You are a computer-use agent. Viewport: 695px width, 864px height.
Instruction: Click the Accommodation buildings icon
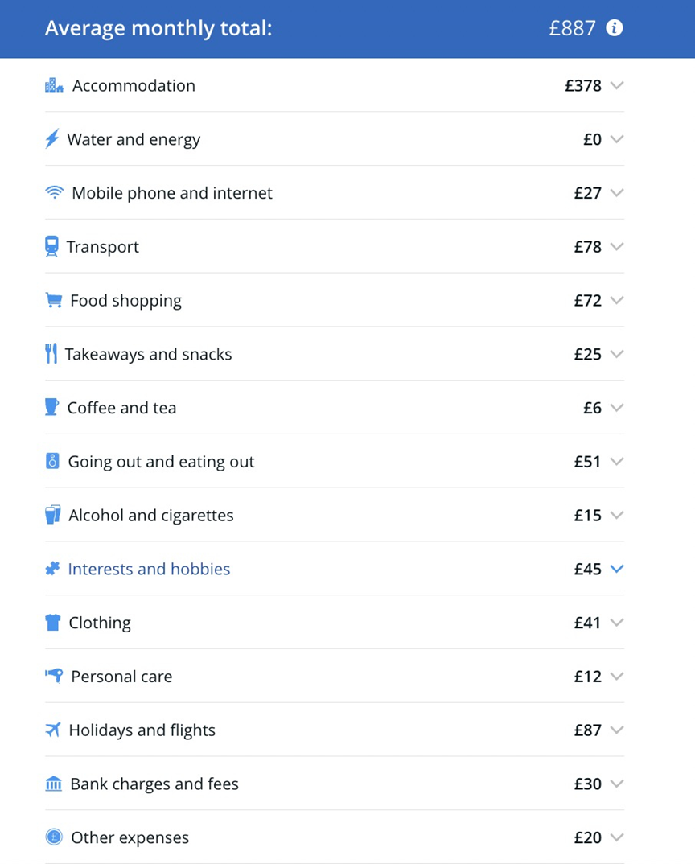click(x=54, y=85)
